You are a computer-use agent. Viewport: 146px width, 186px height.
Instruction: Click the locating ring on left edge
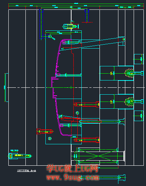(x=6, y=87)
